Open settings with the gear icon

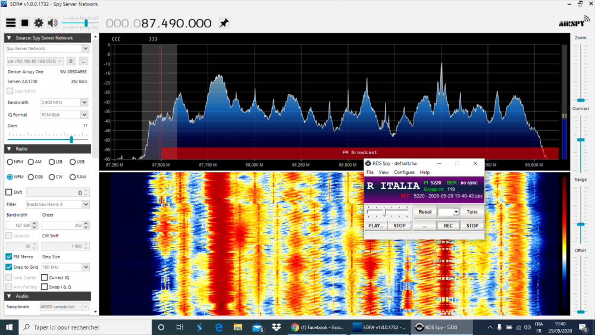pyautogui.click(x=38, y=23)
